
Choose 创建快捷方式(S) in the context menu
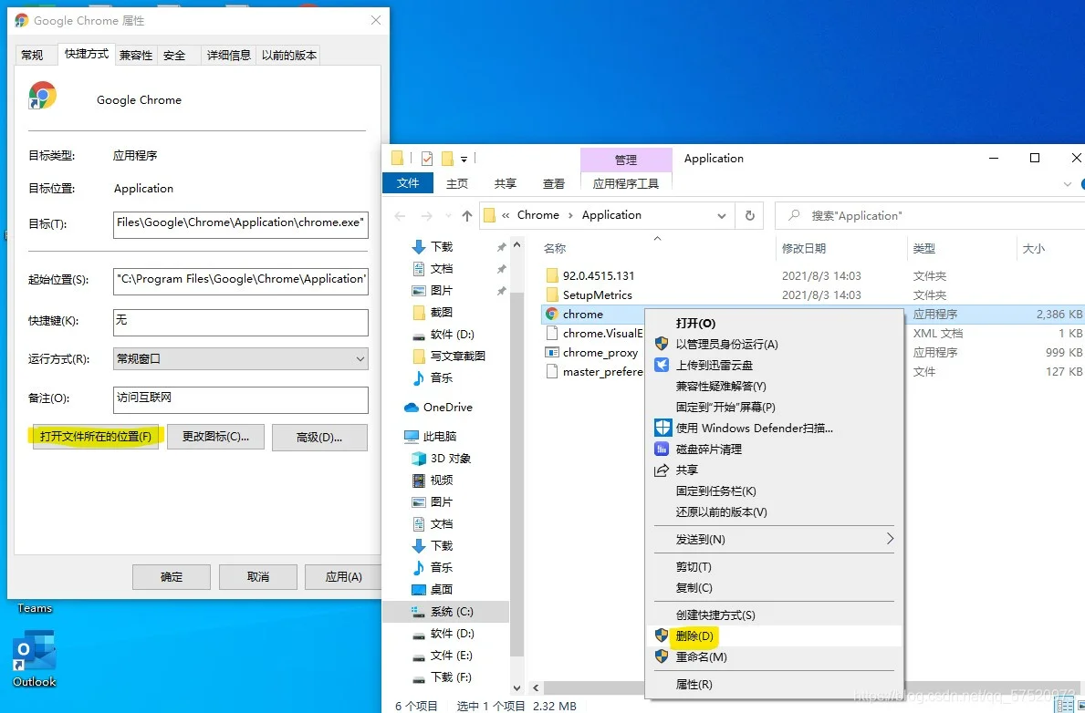pos(775,615)
